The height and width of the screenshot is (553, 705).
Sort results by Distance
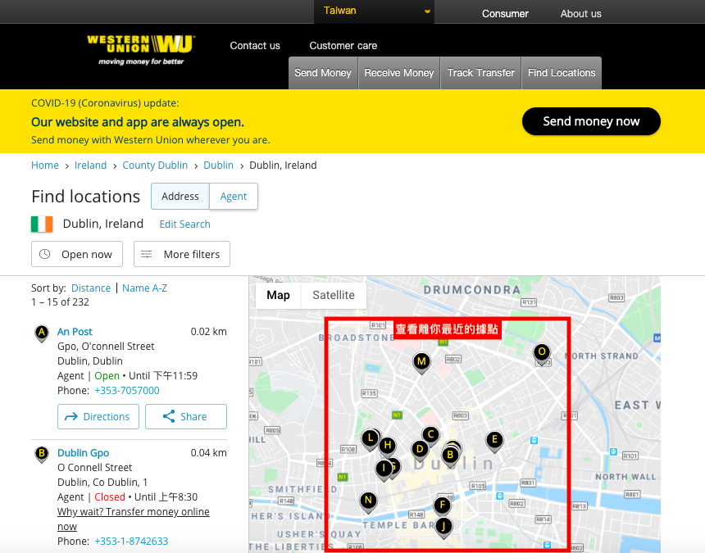click(x=91, y=288)
